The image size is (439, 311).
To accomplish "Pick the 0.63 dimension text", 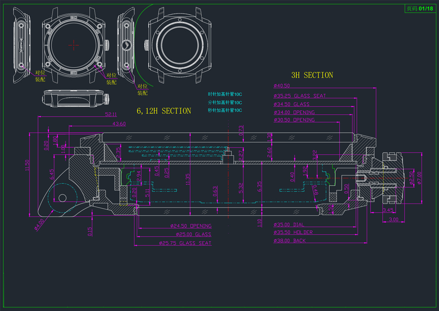I will (215, 191).
